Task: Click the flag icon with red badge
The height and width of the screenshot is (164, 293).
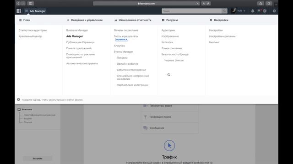Action: tap(259, 11)
